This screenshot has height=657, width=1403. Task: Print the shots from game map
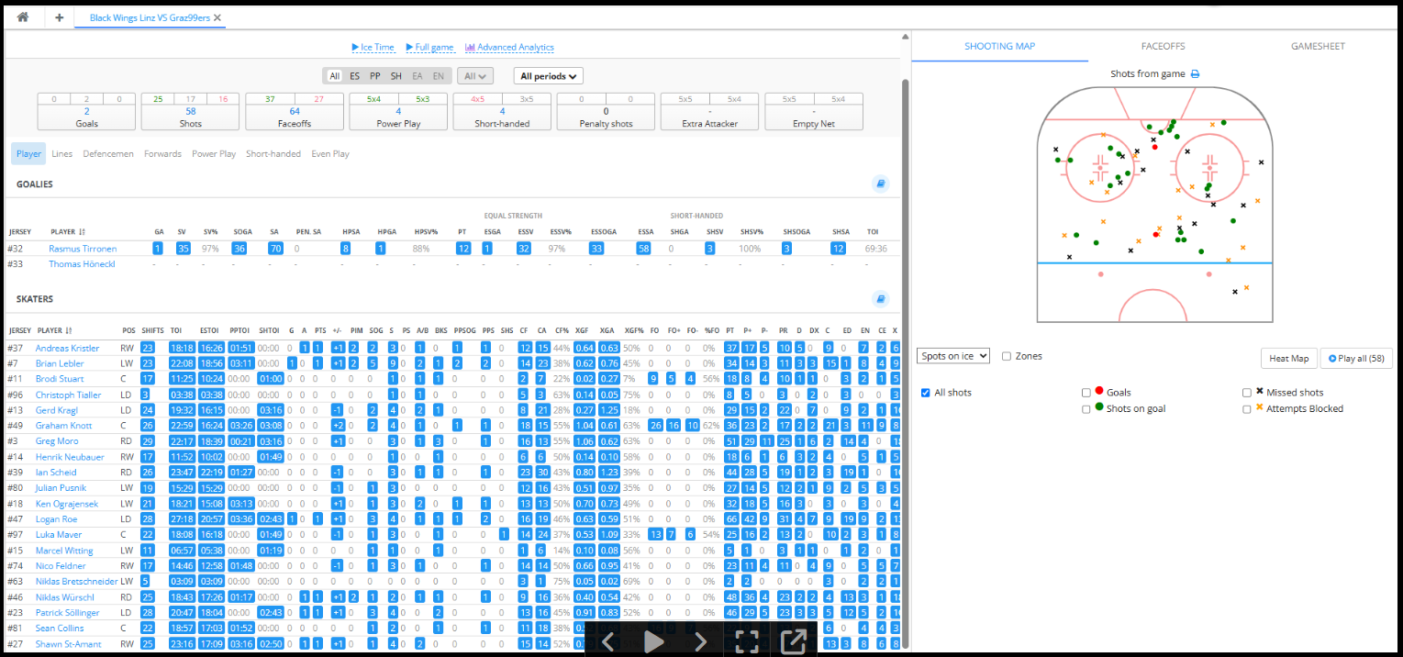click(1195, 74)
